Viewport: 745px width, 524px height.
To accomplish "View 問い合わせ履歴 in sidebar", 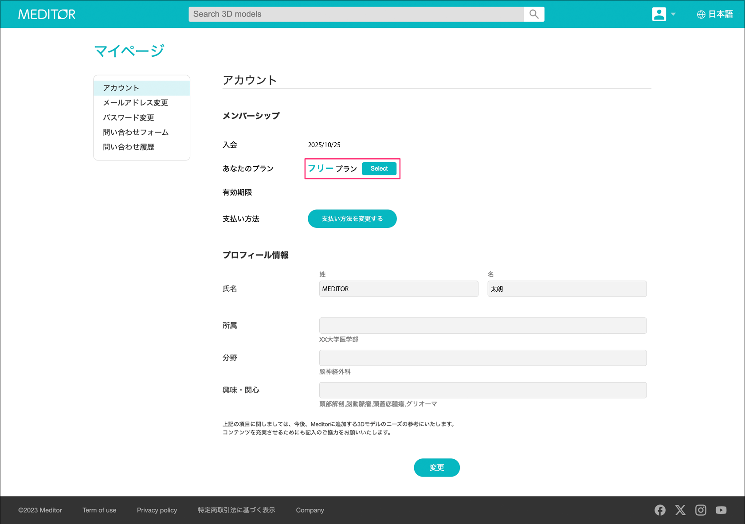I will [x=129, y=147].
